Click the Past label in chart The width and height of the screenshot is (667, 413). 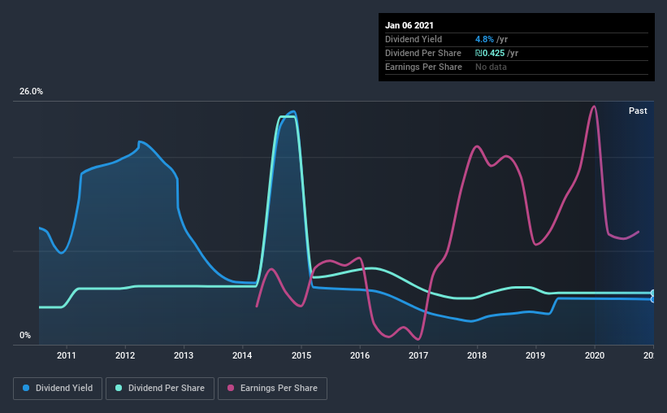[638, 111]
